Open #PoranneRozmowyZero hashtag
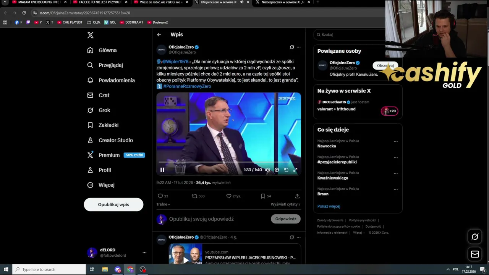The image size is (489, 275). tap(187, 86)
